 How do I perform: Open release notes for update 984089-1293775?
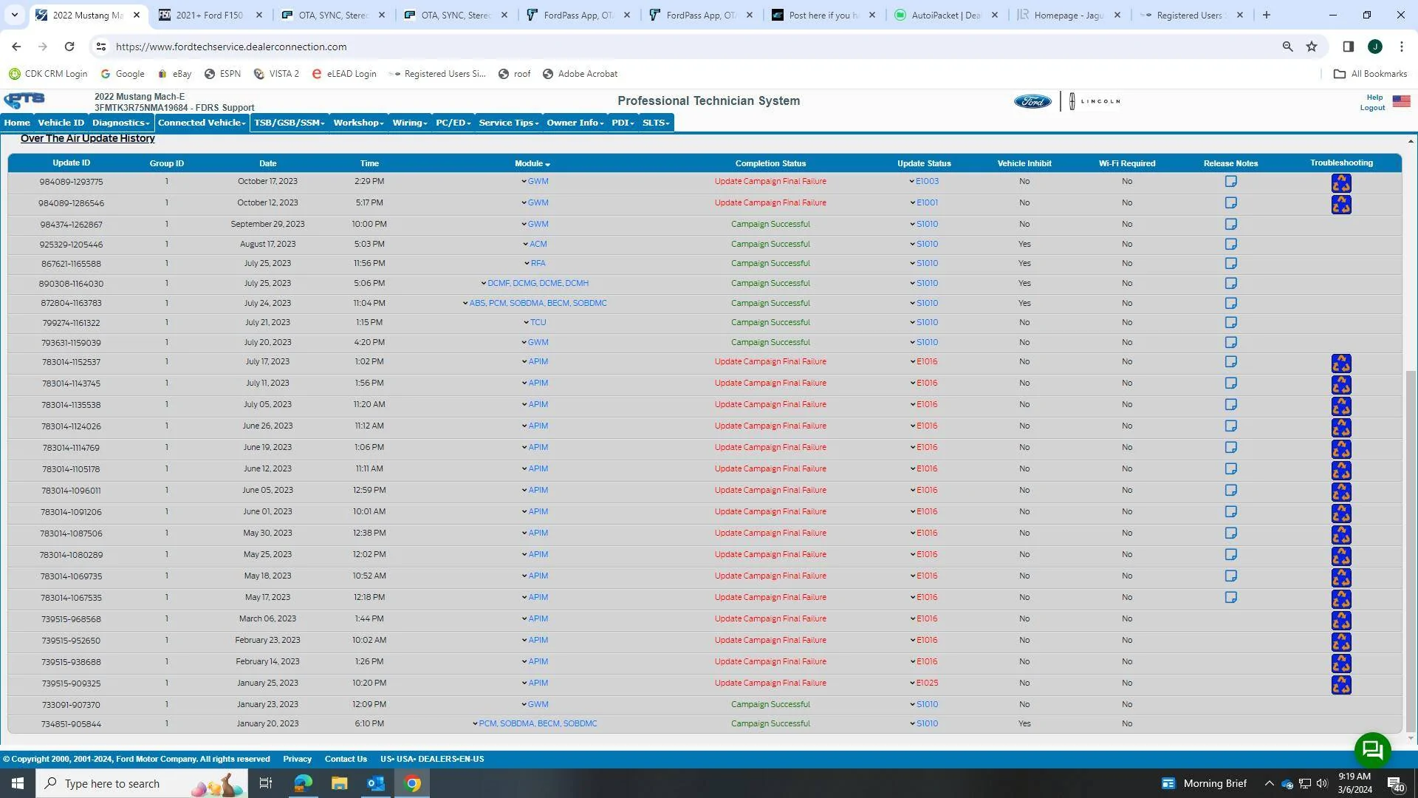(1230, 182)
